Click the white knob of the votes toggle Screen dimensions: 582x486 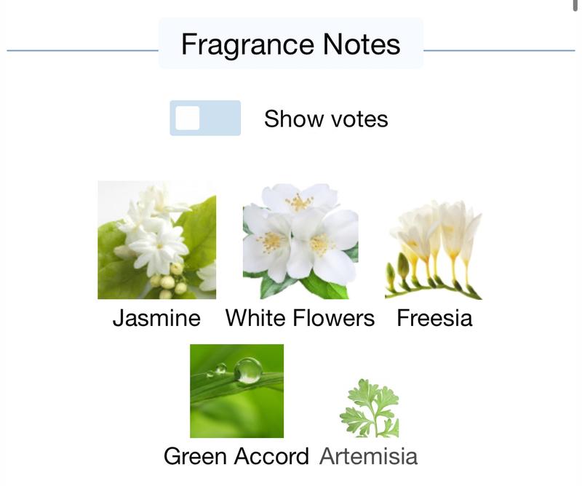(x=188, y=118)
